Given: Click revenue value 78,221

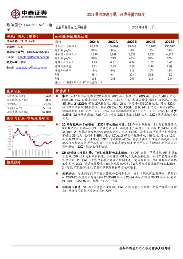Looking at the screenshot, I should [x=94, y=46].
